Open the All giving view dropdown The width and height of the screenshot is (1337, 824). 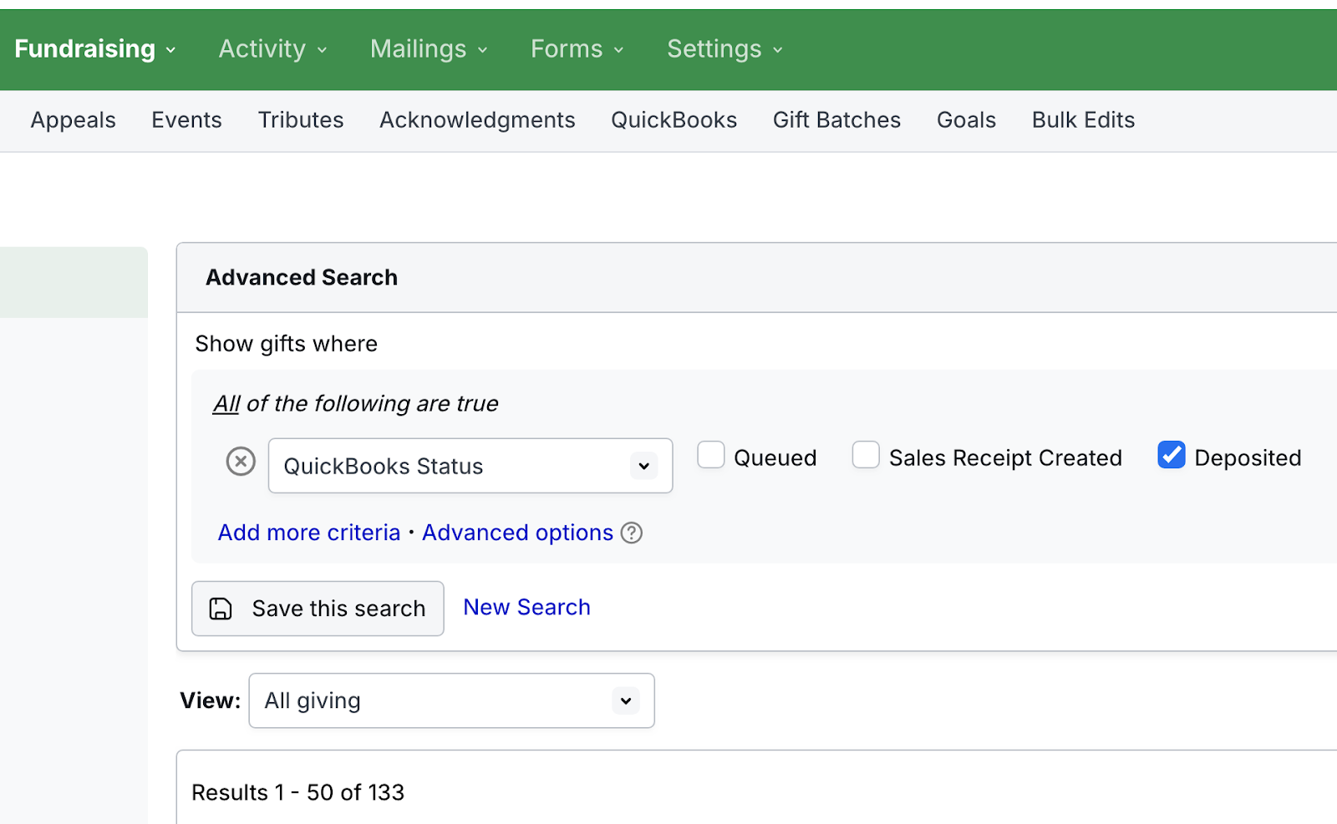click(451, 700)
